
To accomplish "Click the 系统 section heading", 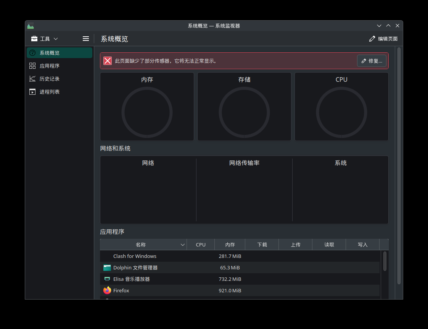I will 341,163.
